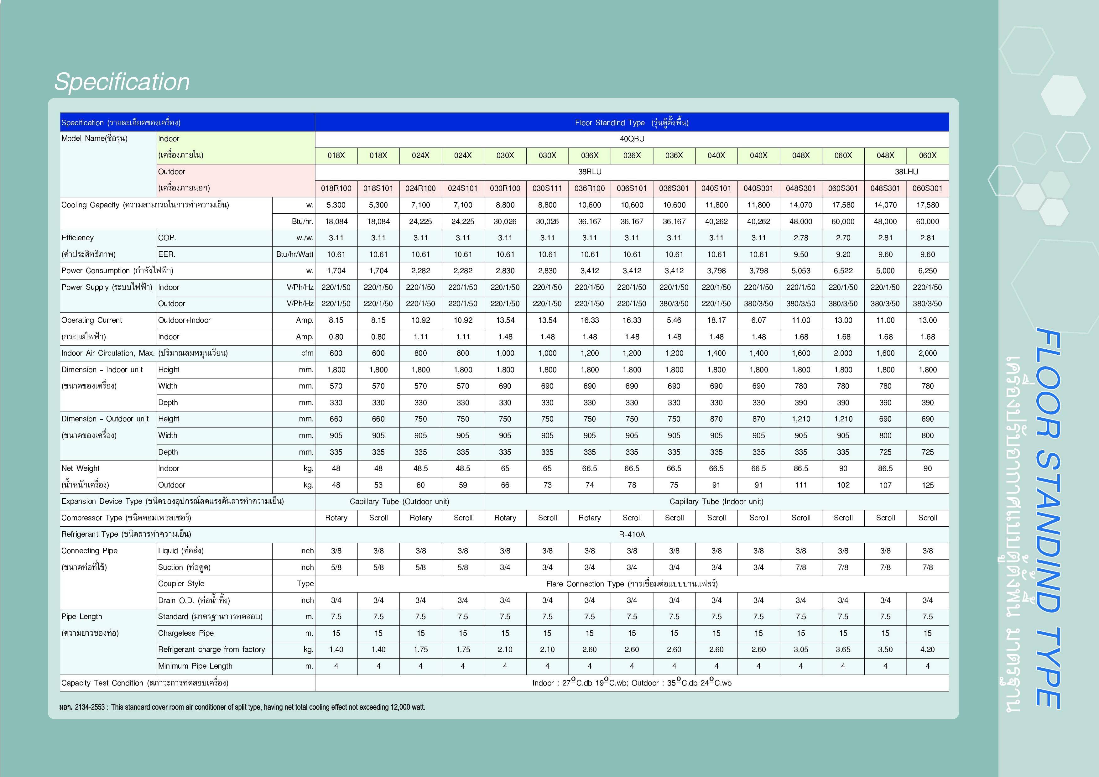Select Capillary Tube (Indoor unit) cell
The width and height of the screenshot is (1099, 777).
click(716, 501)
